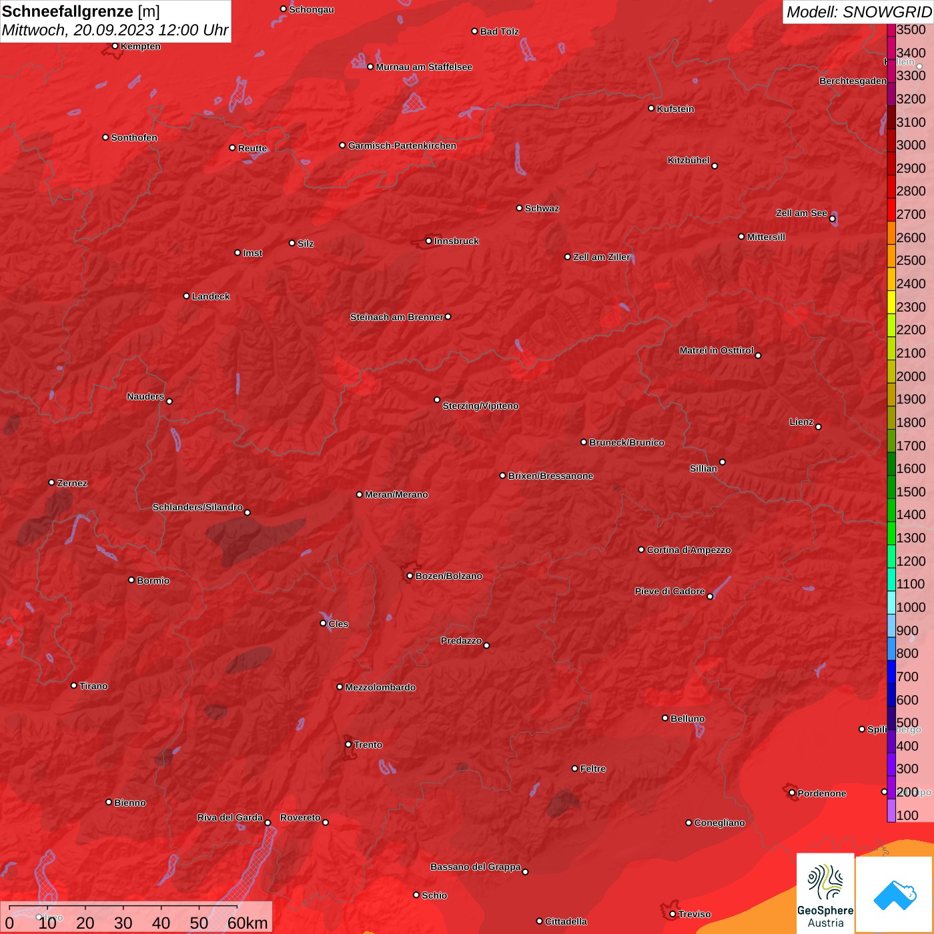934x934 pixels.
Task: Click the GeoSphere Austria logo
Action: [x=825, y=893]
